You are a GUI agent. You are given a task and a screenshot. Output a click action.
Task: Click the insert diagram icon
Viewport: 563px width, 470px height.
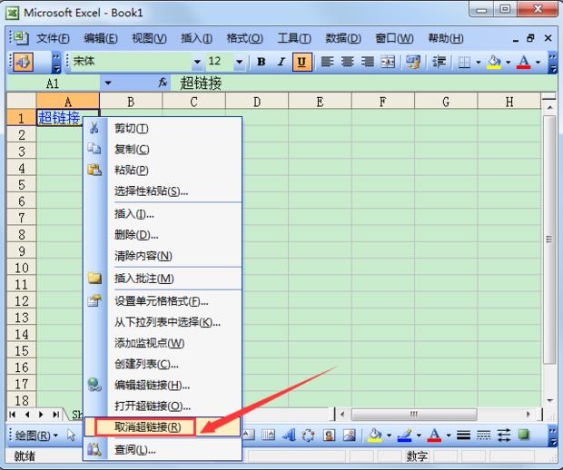(x=308, y=436)
